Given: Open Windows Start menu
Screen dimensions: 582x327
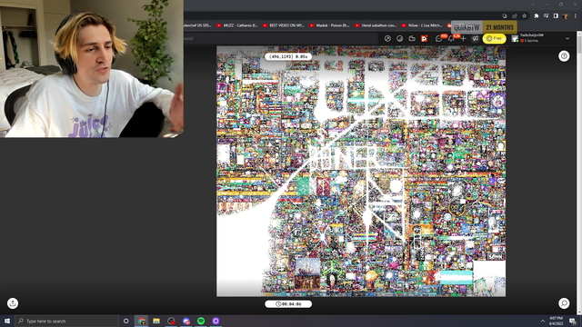Looking at the screenshot, I should pyautogui.click(x=7, y=321).
